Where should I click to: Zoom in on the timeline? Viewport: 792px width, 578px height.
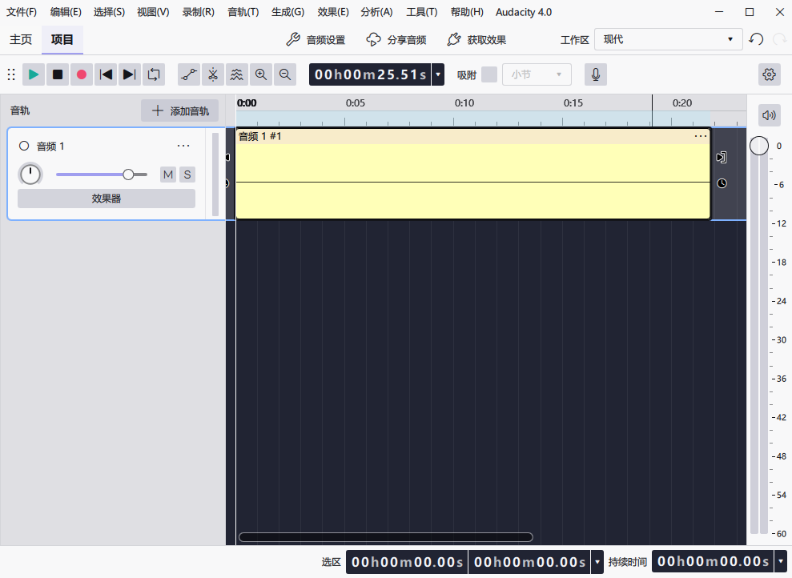click(x=260, y=74)
